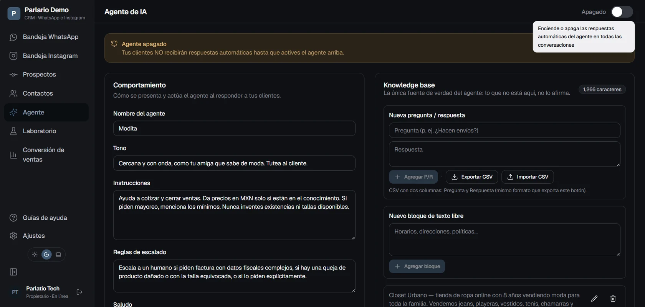Click the Laboratorio flask icon
645x307 pixels.
coord(13,131)
